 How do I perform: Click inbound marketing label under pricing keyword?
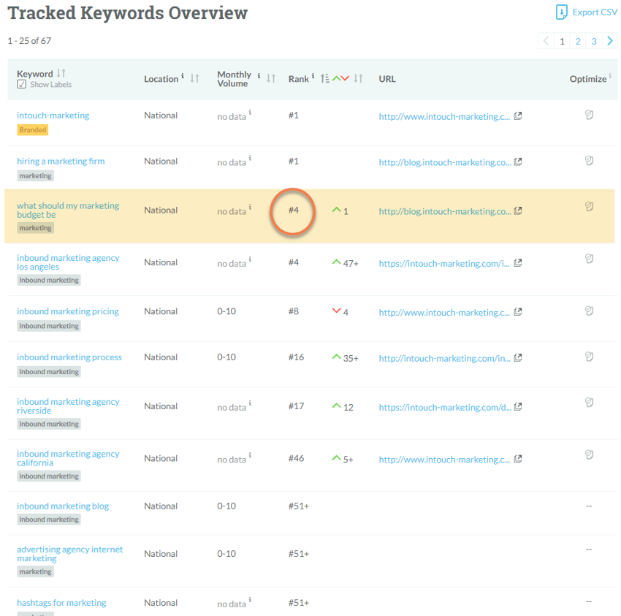click(x=49, y=326)
